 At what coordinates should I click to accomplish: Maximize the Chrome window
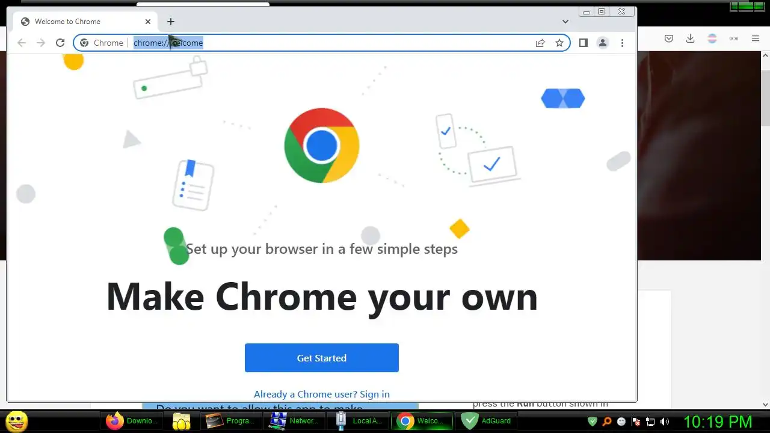[x=602, y=11]
